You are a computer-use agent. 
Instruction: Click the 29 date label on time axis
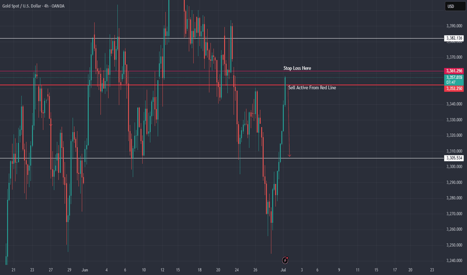(x=69, y=270)
